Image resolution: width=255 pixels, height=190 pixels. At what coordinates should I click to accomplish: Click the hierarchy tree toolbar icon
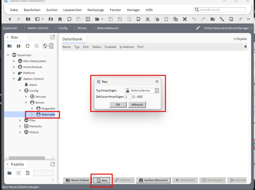click(x=222, y=19)
